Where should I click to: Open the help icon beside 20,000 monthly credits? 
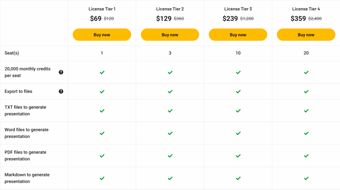[x=61, y=72]
